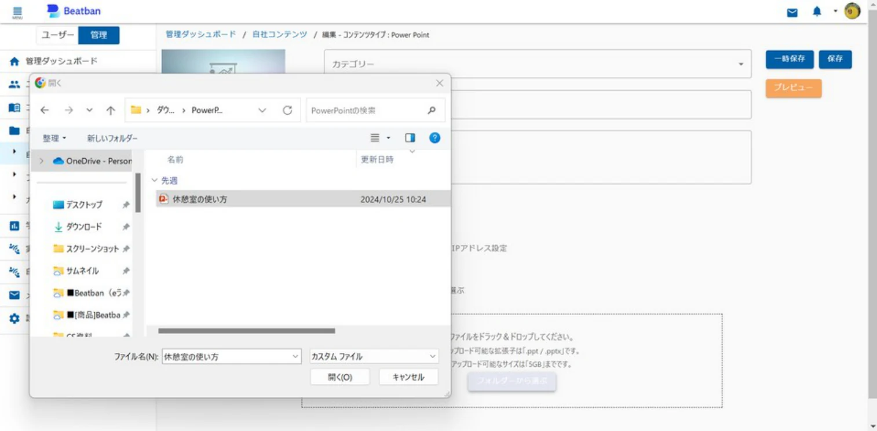Open the recent locations dropdown next to forward arrow

(x=89, y=111)
